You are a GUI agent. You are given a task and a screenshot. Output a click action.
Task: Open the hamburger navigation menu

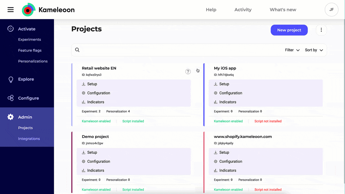point(10,10)
